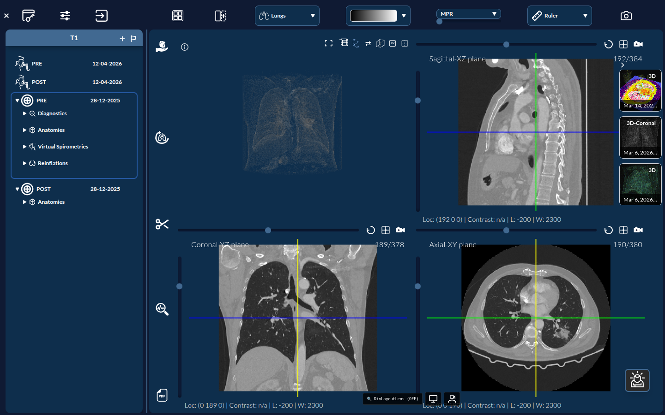
Task: Expand the Diagnostics node
Action: coord(24,113)
